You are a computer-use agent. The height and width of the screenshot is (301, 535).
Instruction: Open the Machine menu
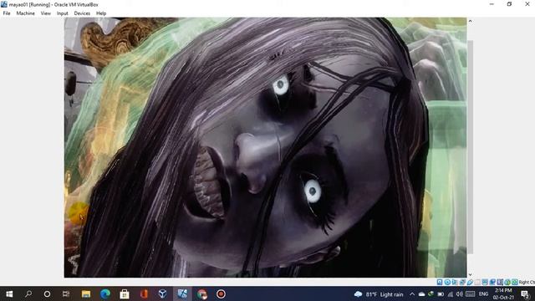[26, 13]
